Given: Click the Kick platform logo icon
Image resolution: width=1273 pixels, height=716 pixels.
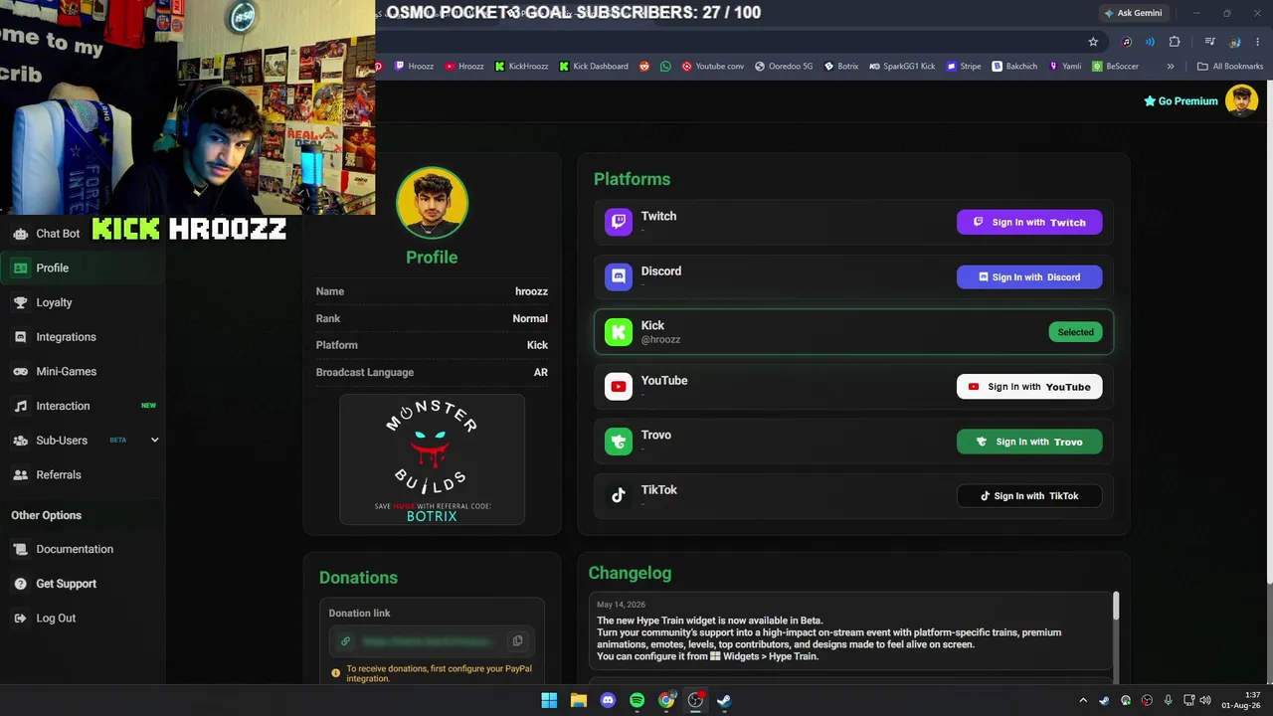Looking at the screenshot, I should pyautogui.click(x=619, y=332).
